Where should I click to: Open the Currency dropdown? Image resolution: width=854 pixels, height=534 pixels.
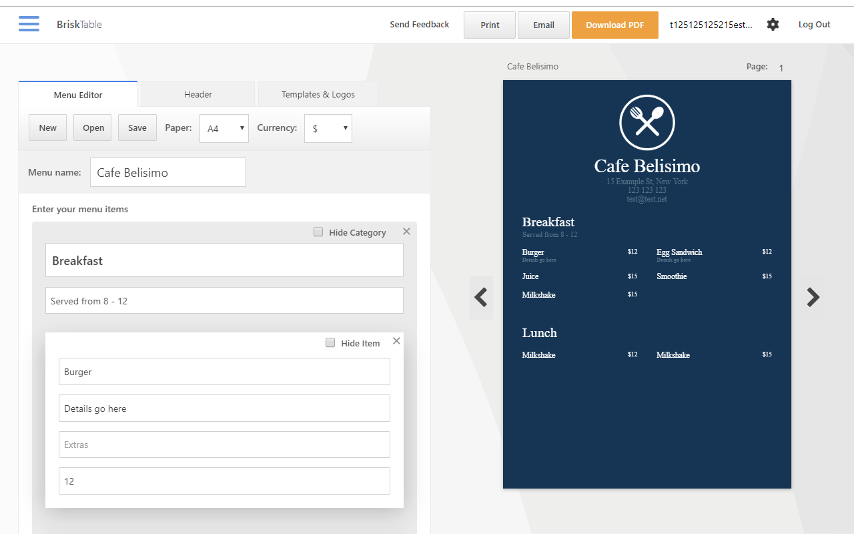tap(328, 128)
